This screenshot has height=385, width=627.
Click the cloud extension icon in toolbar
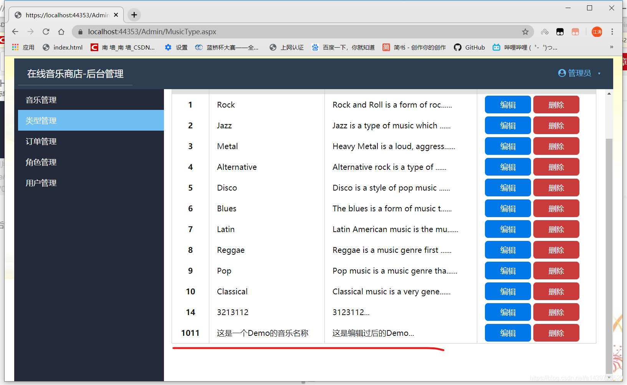pyautogui.click(x=544, y=32)
